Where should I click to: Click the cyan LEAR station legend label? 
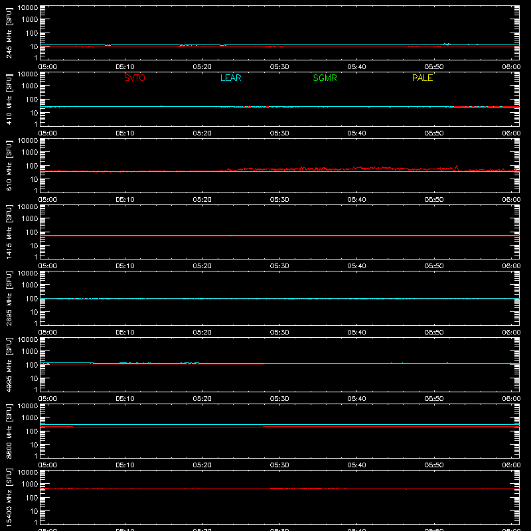tap(230, 78)
